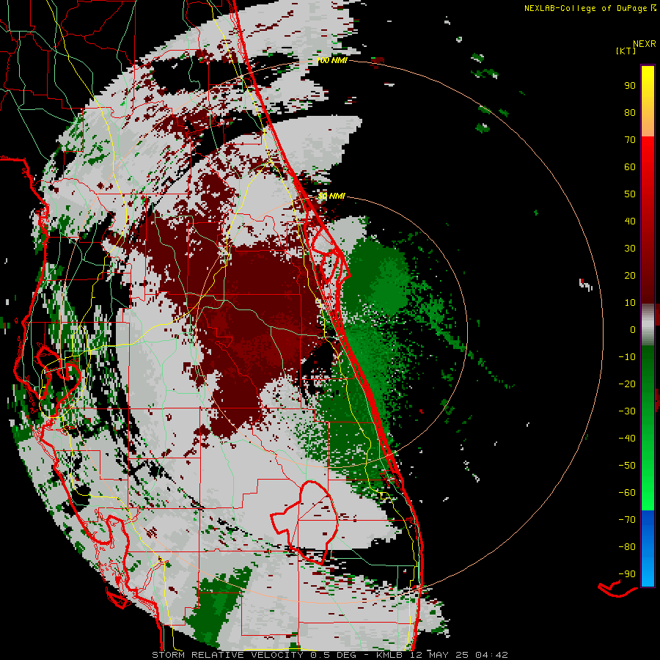Click the 20 value on velocity scale
This screenshot has height=660, width=660.
tap(630, 276)
